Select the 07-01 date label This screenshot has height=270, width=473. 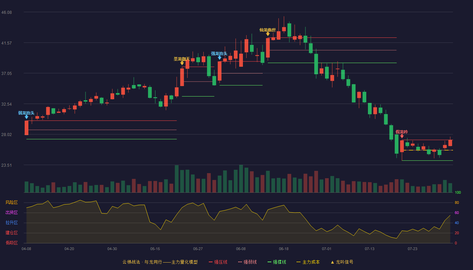coord(327,249)
